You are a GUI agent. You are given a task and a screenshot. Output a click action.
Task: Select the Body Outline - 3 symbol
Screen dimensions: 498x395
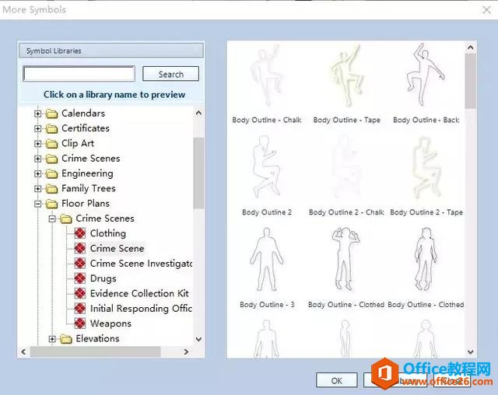(266, 267)
